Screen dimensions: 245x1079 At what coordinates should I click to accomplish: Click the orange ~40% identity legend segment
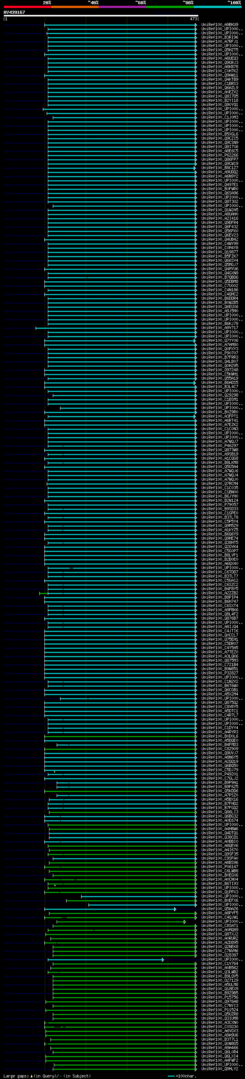[75, 7]
